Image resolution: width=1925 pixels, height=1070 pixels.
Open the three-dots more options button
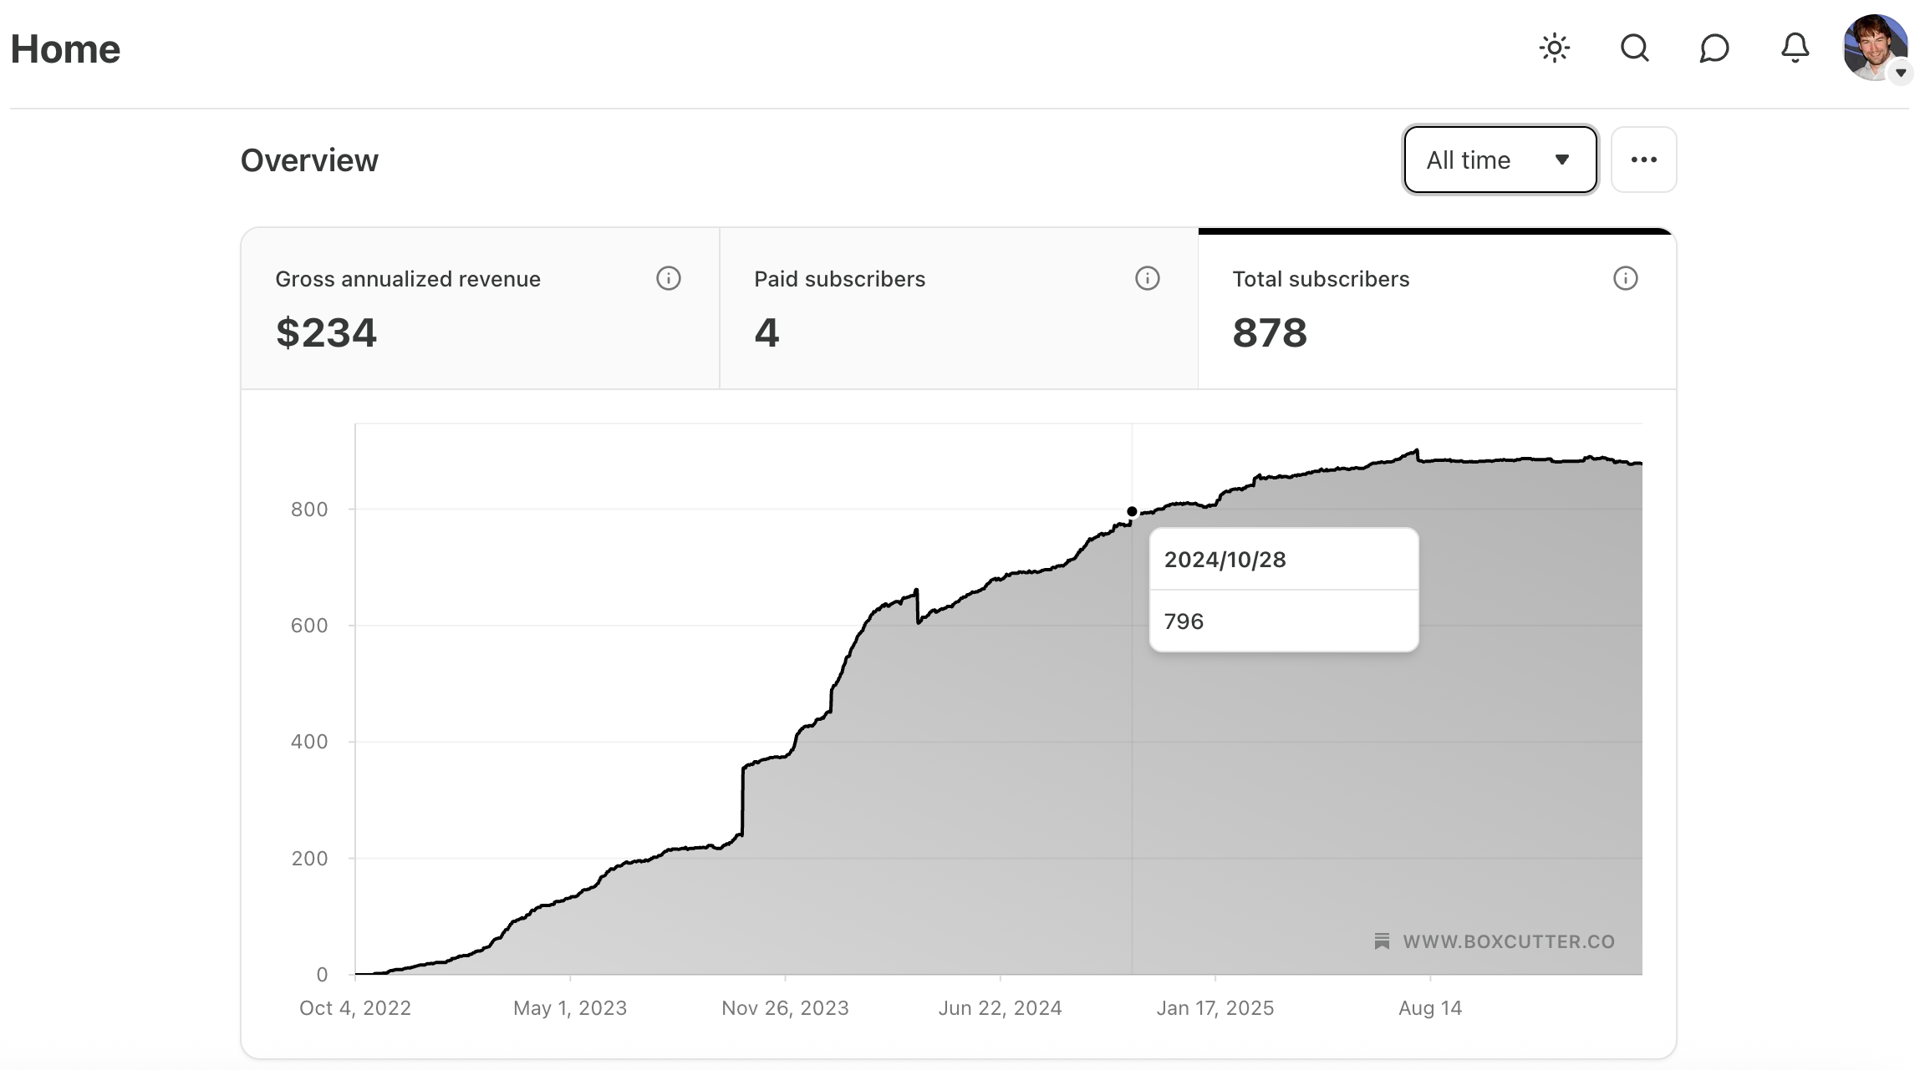(1643, 160)
